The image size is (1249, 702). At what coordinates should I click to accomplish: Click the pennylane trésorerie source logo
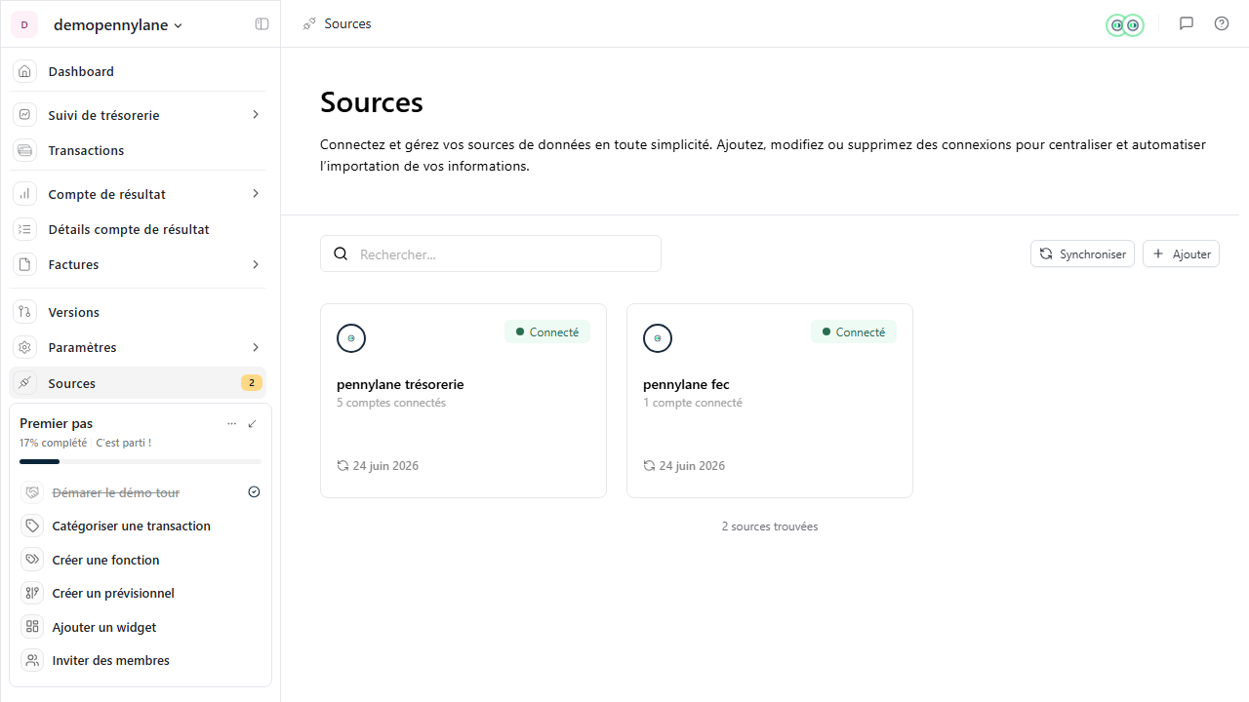tap(351, 338)
